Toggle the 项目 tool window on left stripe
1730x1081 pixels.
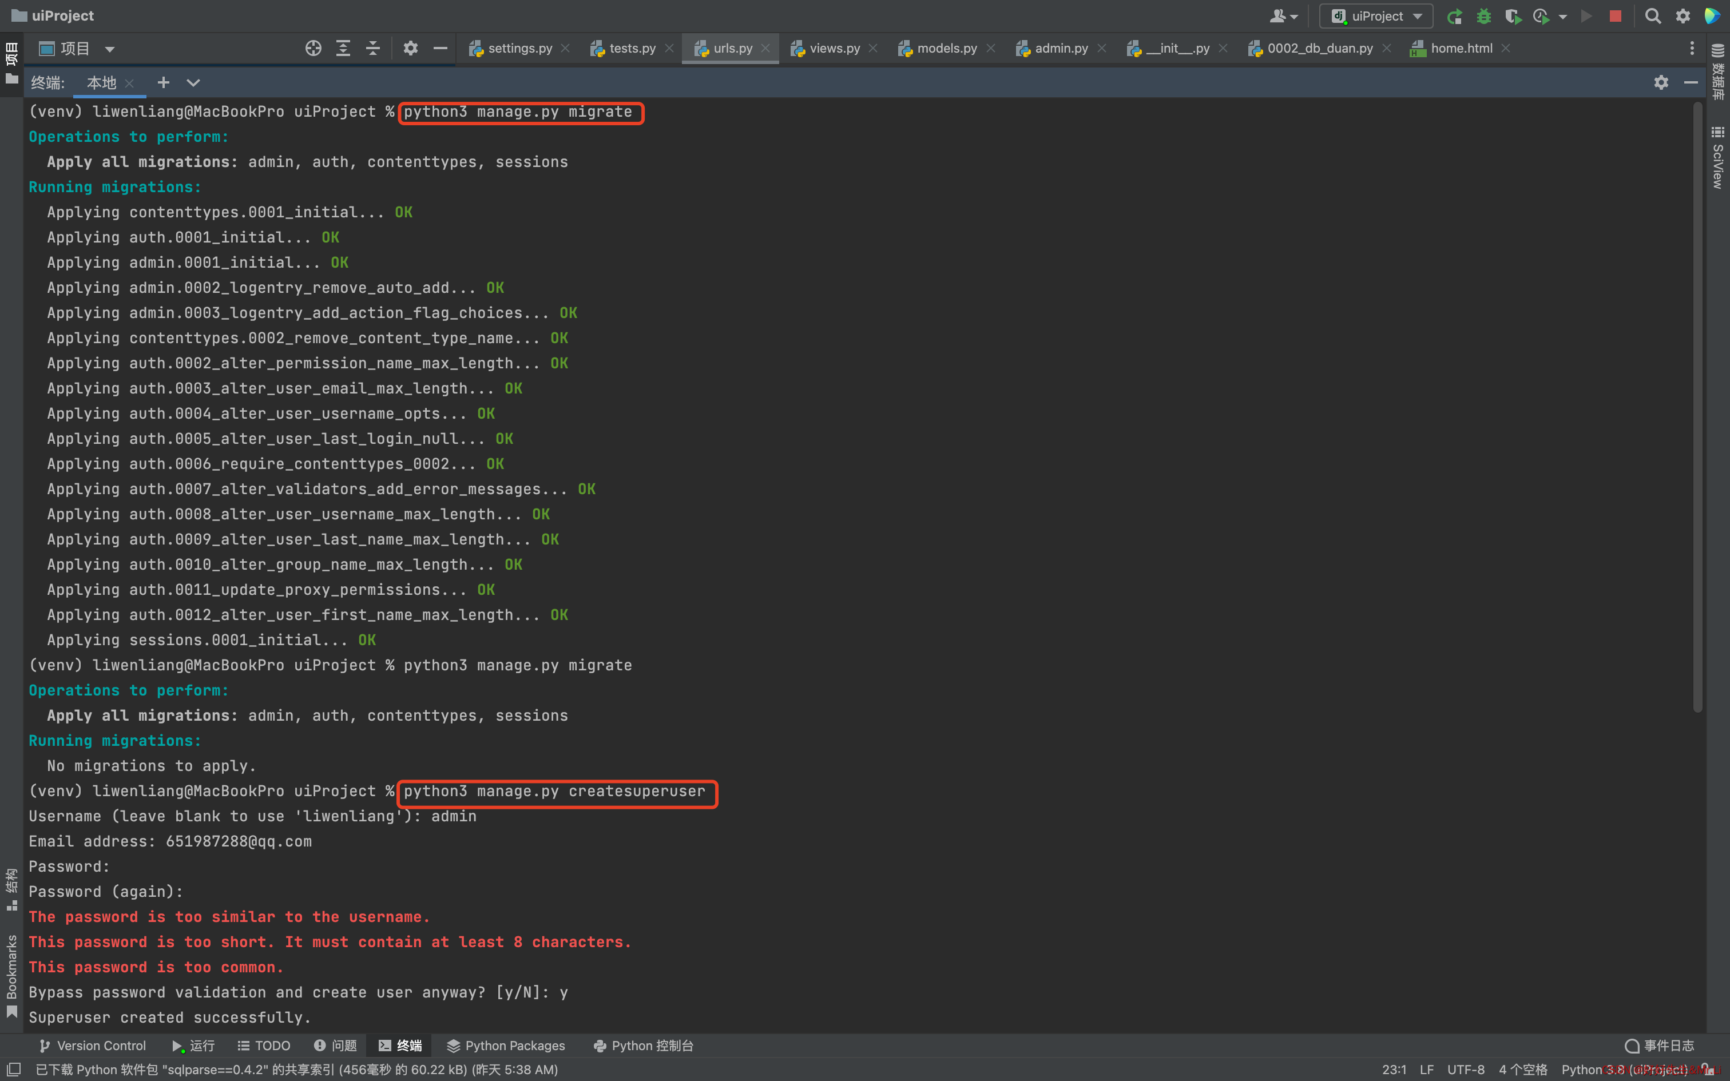click(11, 63)
